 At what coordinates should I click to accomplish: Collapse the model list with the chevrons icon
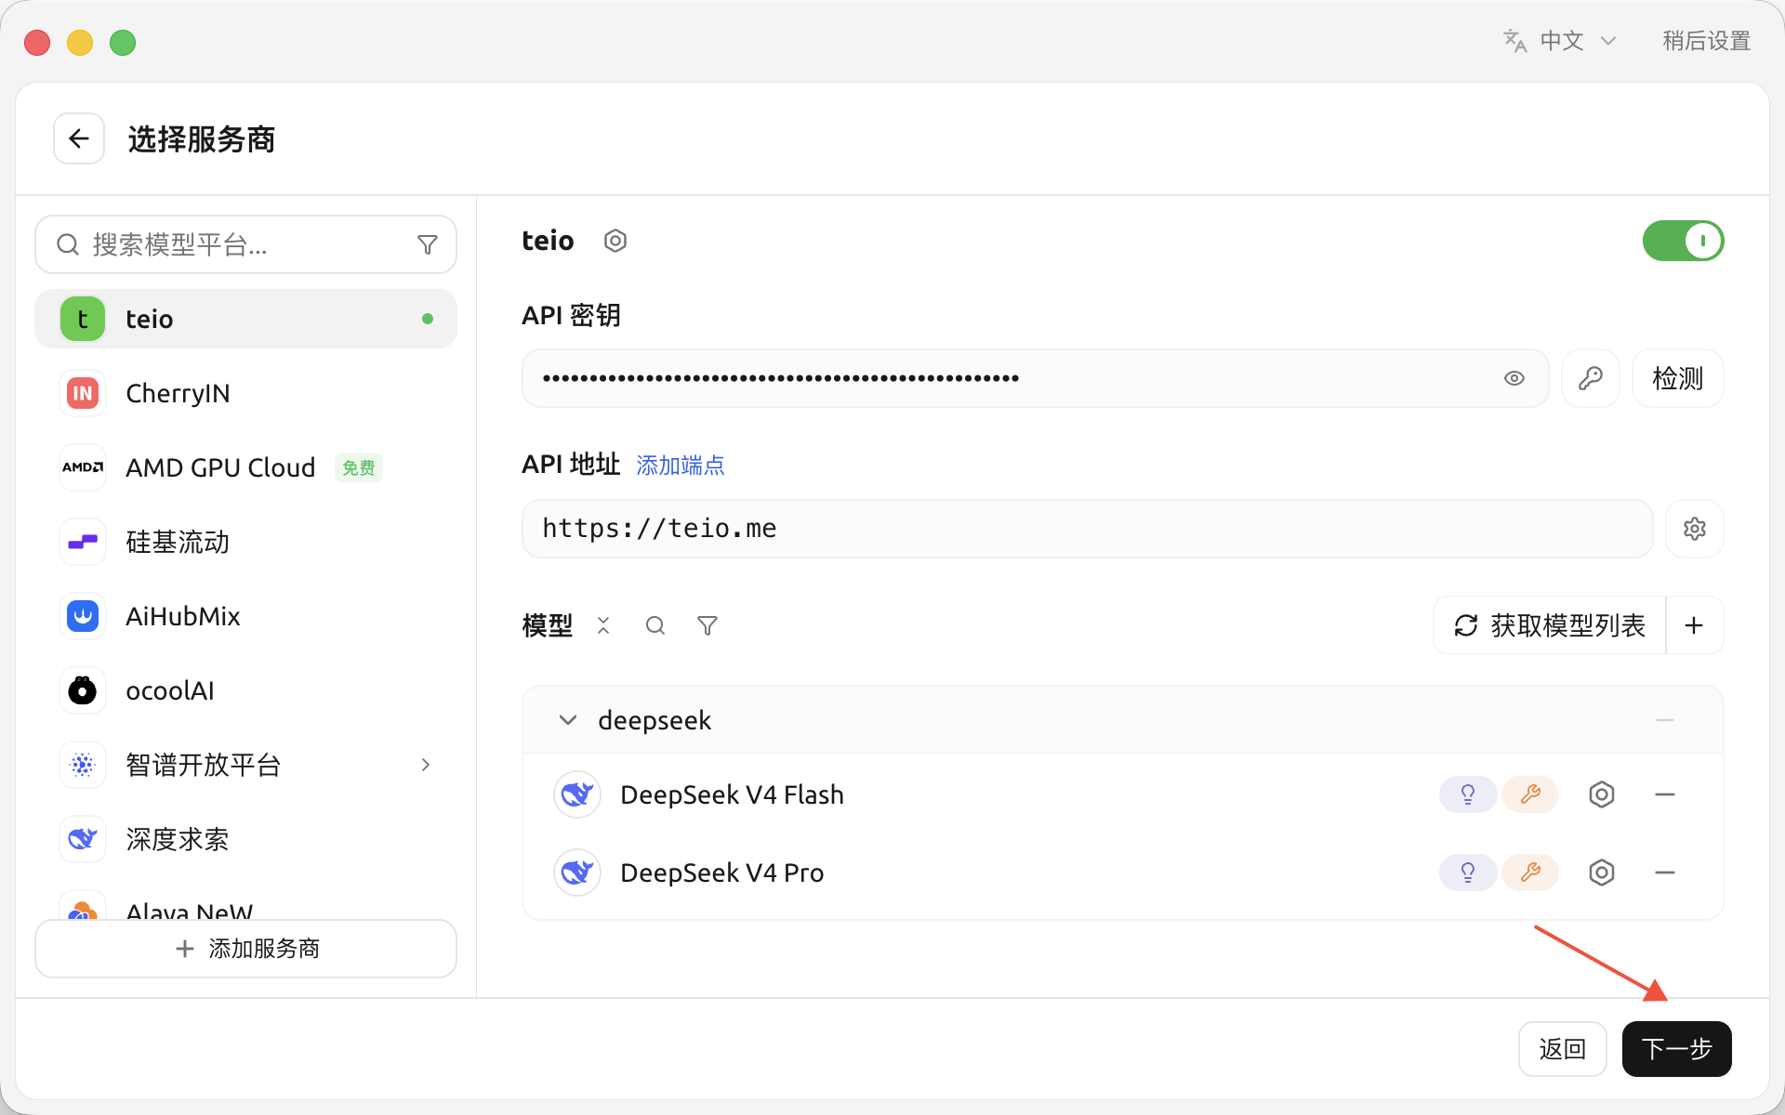point(603,625)
